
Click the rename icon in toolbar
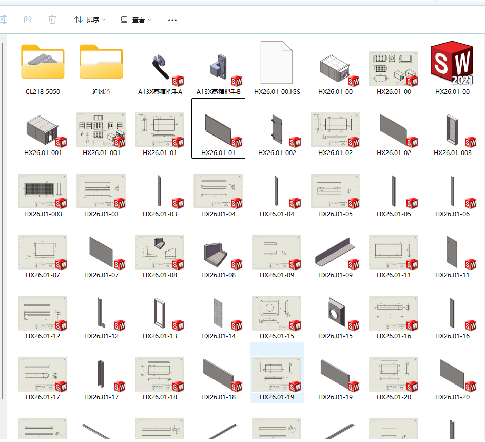coord(4,20)
